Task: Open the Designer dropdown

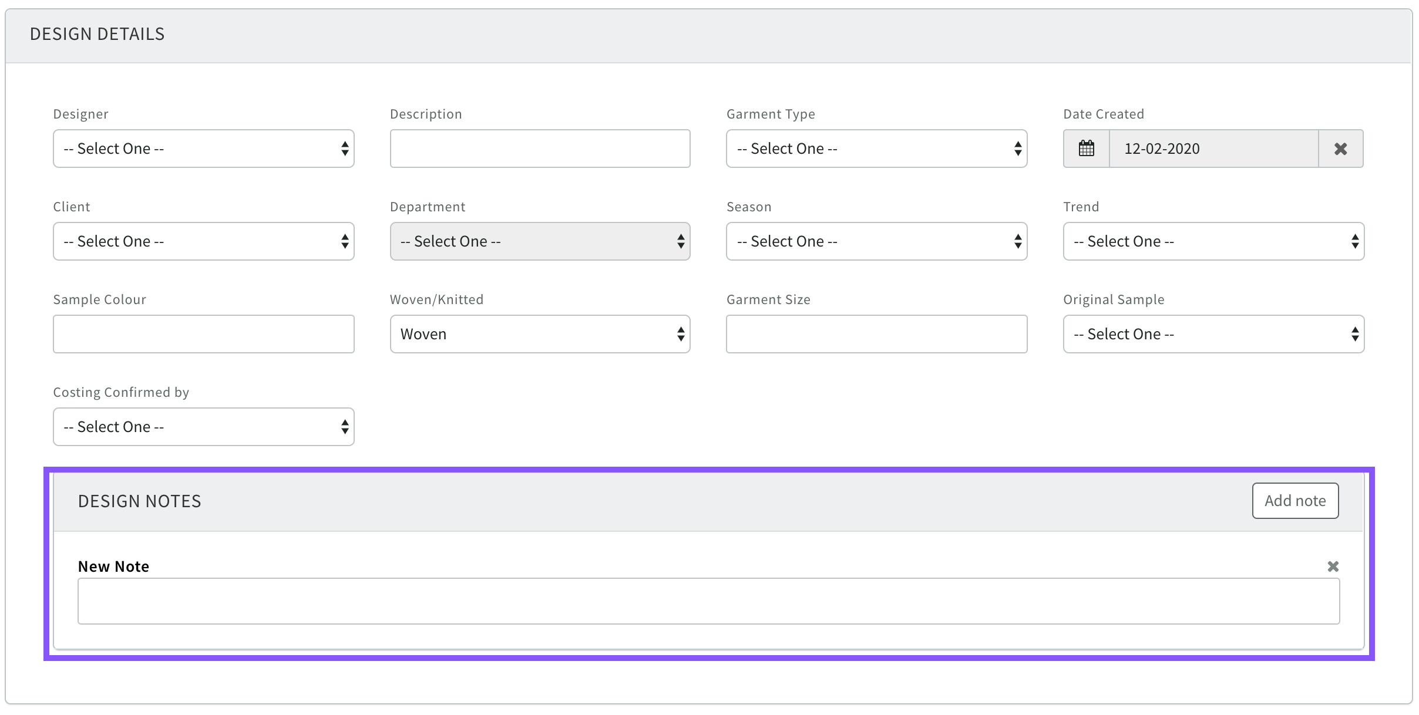Action: (x=203, y=149)
